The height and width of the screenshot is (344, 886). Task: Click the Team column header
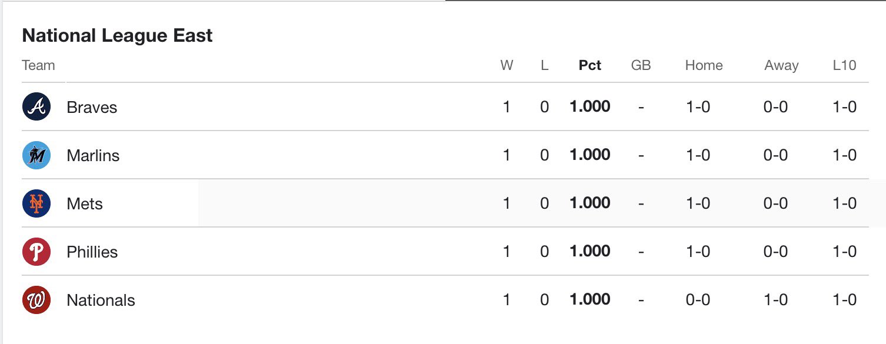38,65
